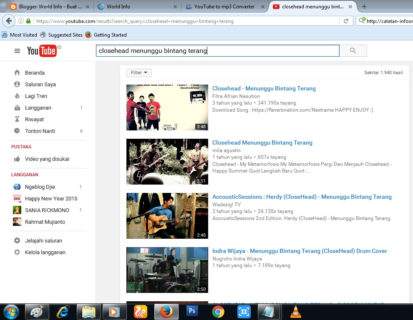The image size is (413, 320).
Task: Open Happy New Year 2015 subscription
Action: click(51, 198)
